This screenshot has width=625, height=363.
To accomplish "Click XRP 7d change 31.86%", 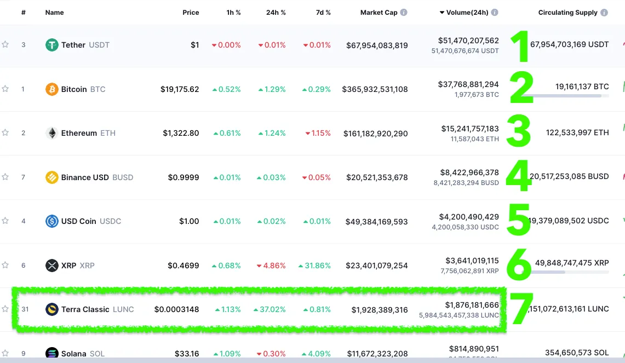I will click(x=314, y=266).
